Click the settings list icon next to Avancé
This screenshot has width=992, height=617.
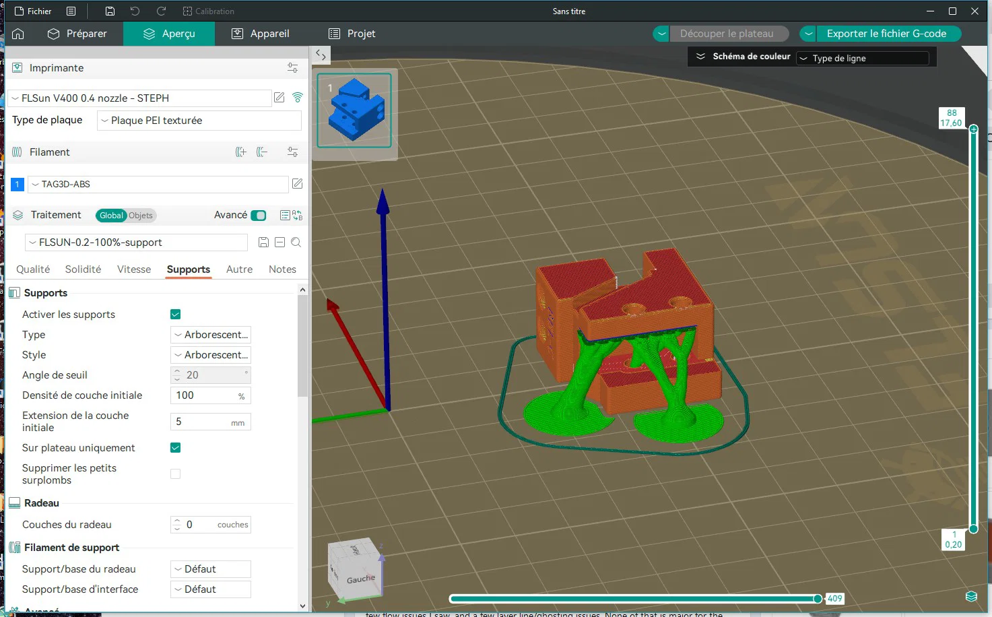(285, 216)
